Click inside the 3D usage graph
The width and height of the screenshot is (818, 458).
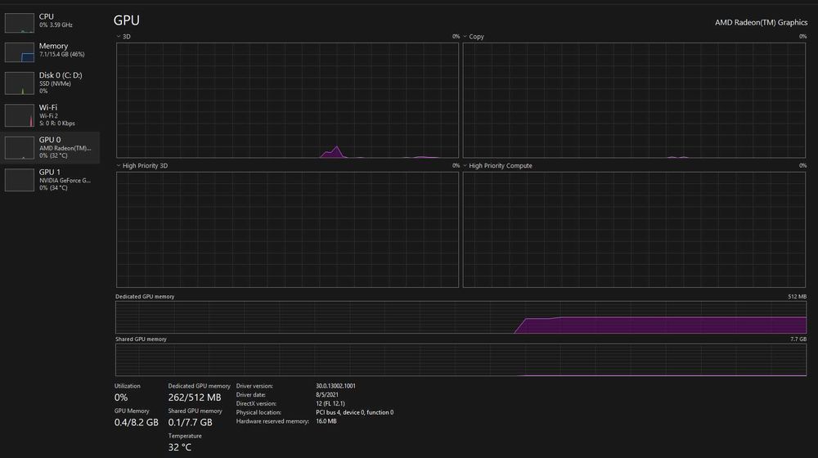coord(287,100)
